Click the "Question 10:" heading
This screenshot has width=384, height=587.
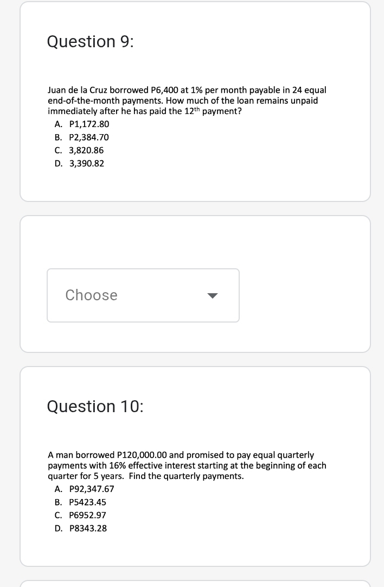[x=95, y=406]
